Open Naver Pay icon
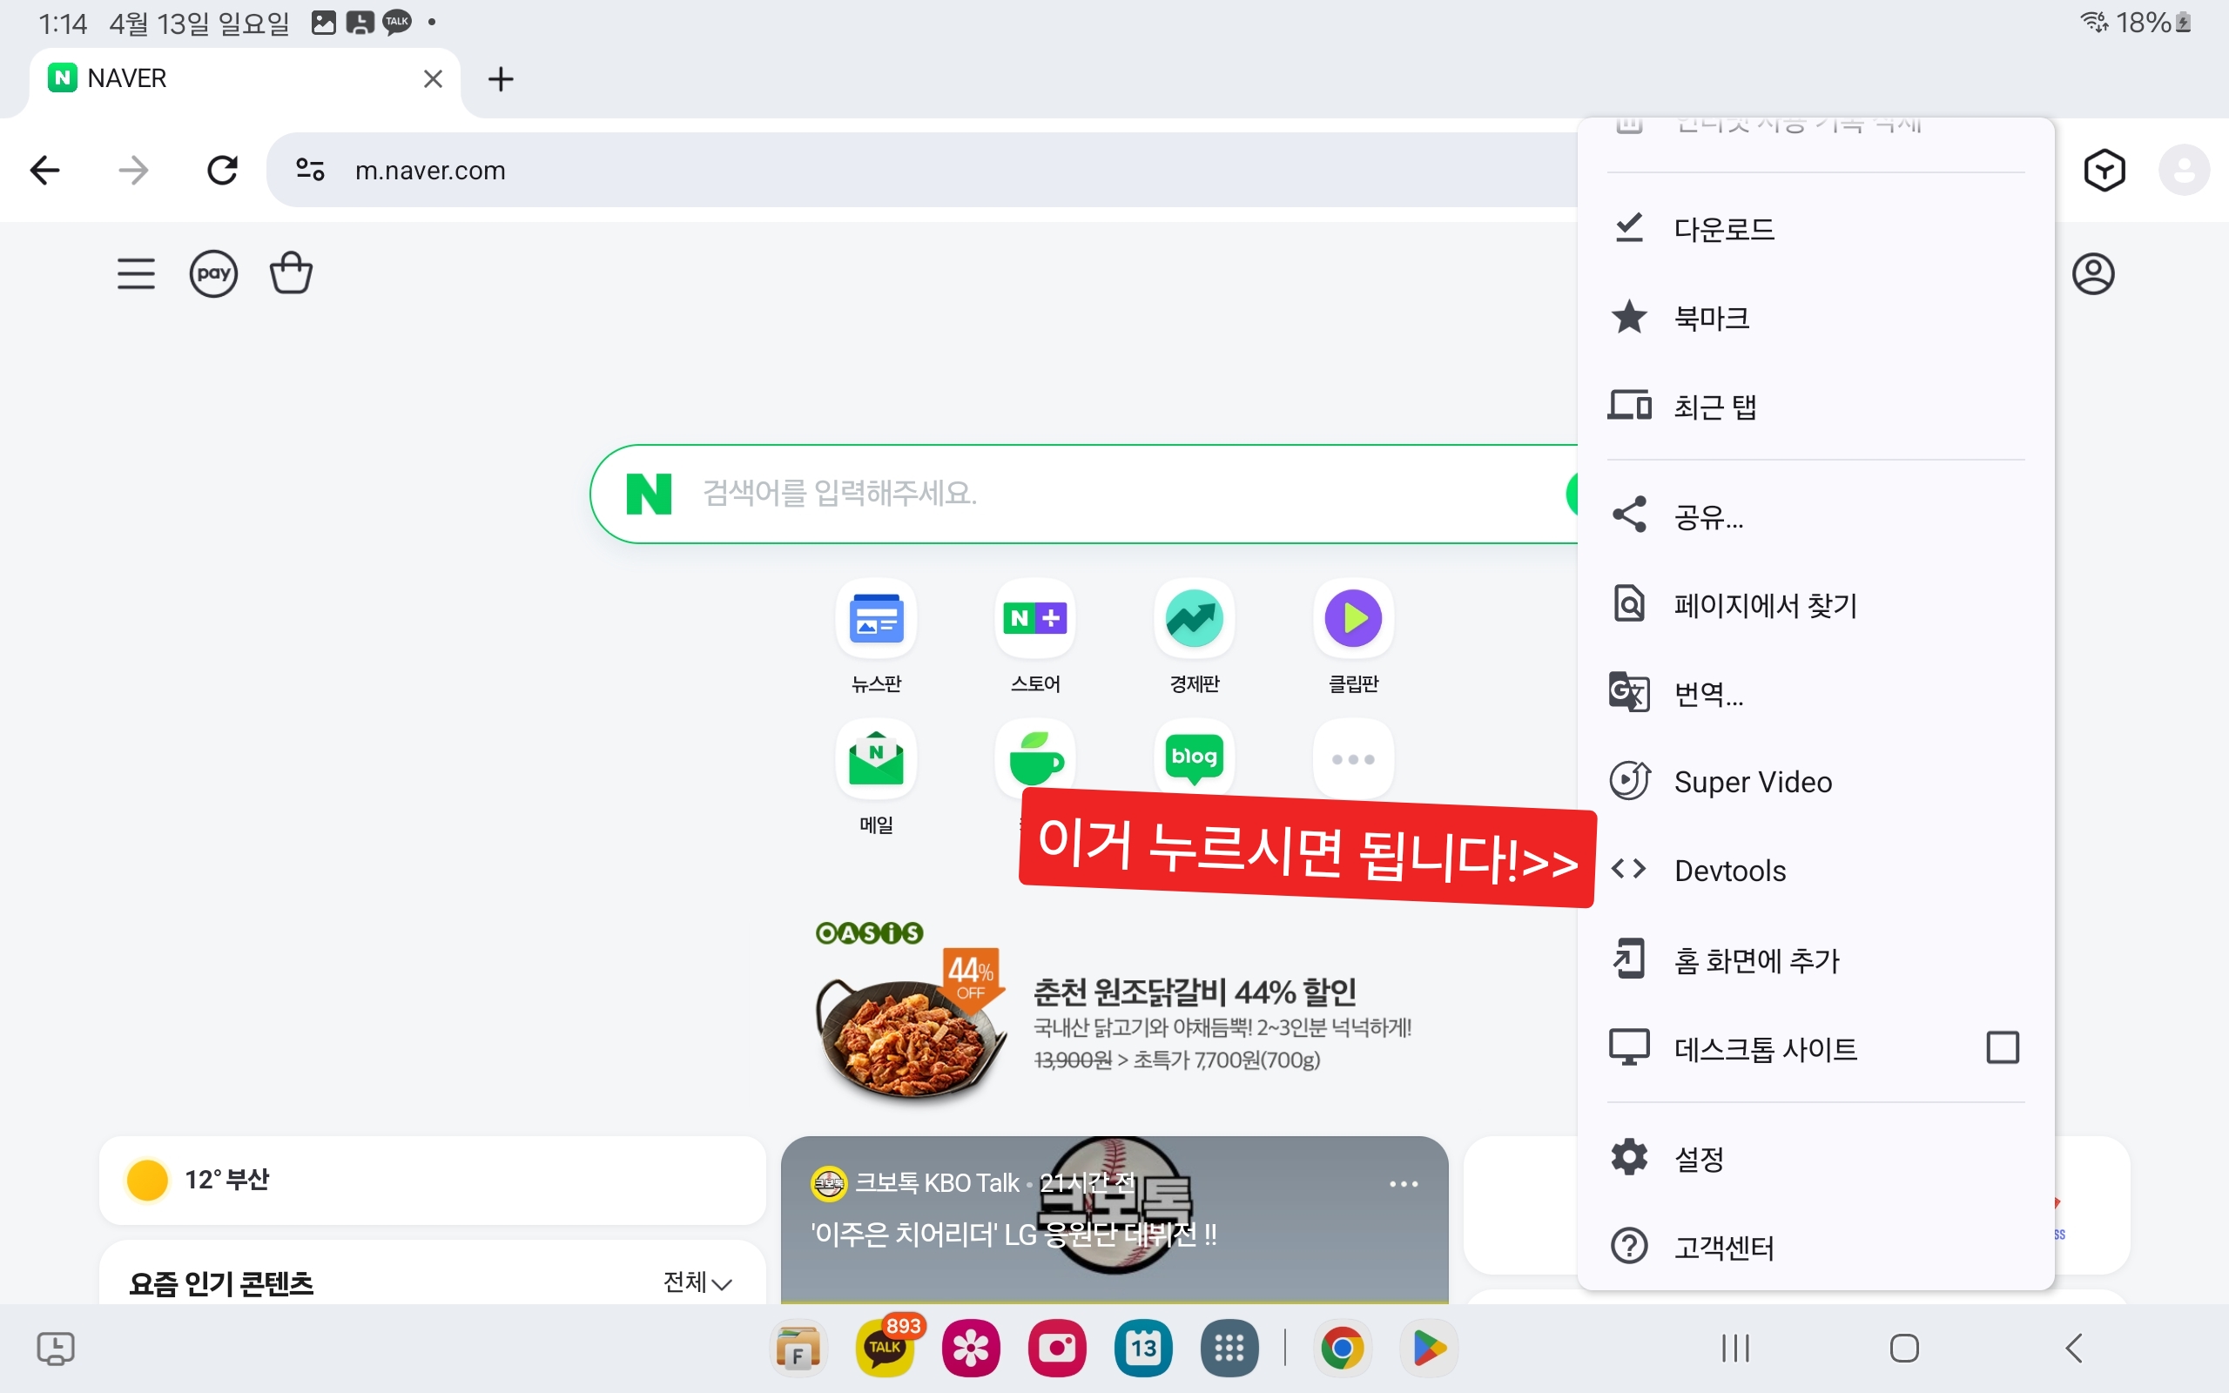Screen dimensions: 2229x1393 click(x=212, y=273)
